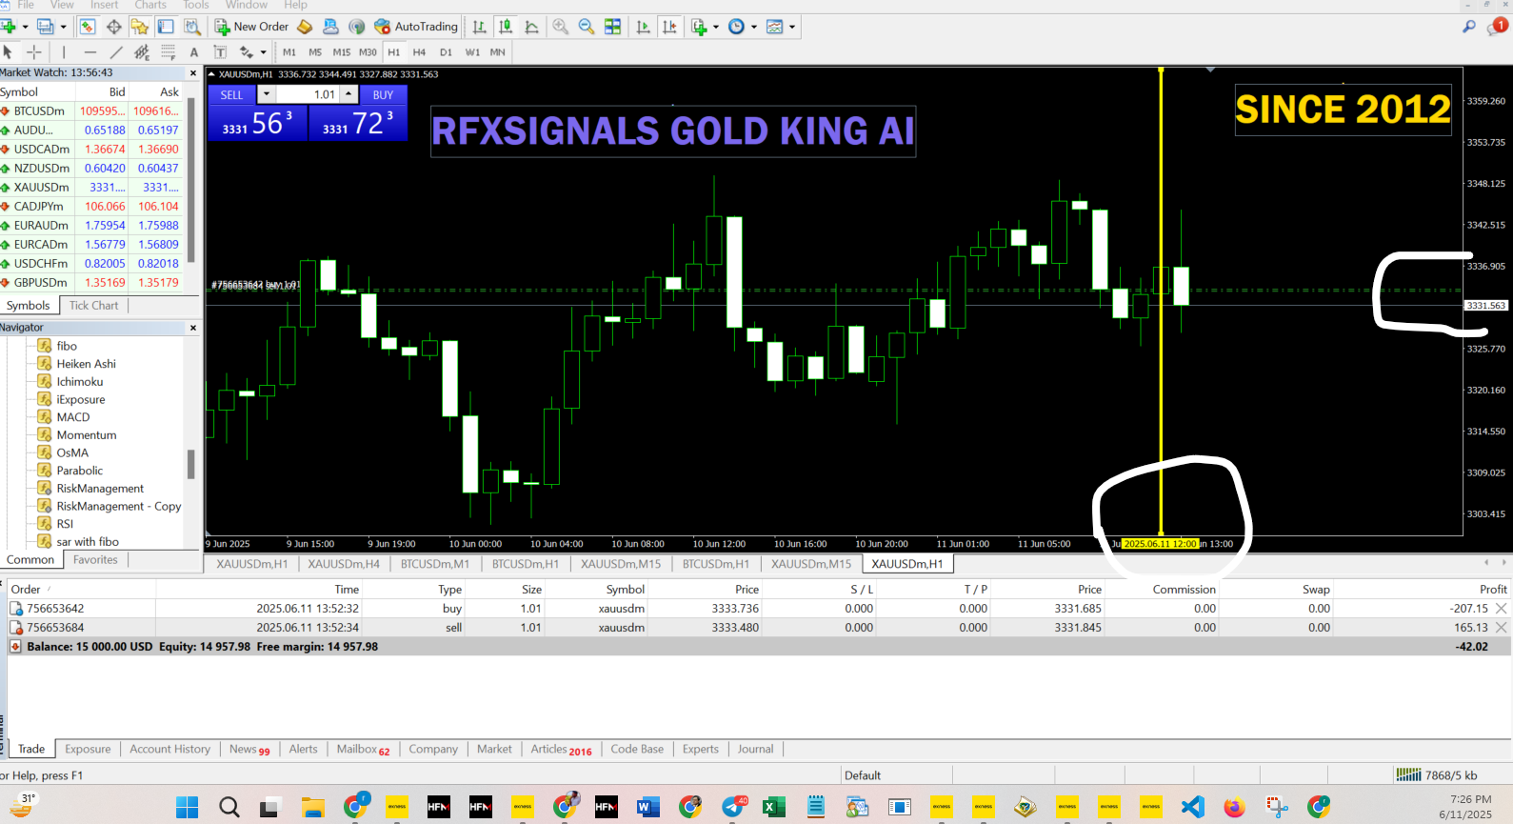
Task: Select the cursor arrow tool
Action: (x=8, y=52)
